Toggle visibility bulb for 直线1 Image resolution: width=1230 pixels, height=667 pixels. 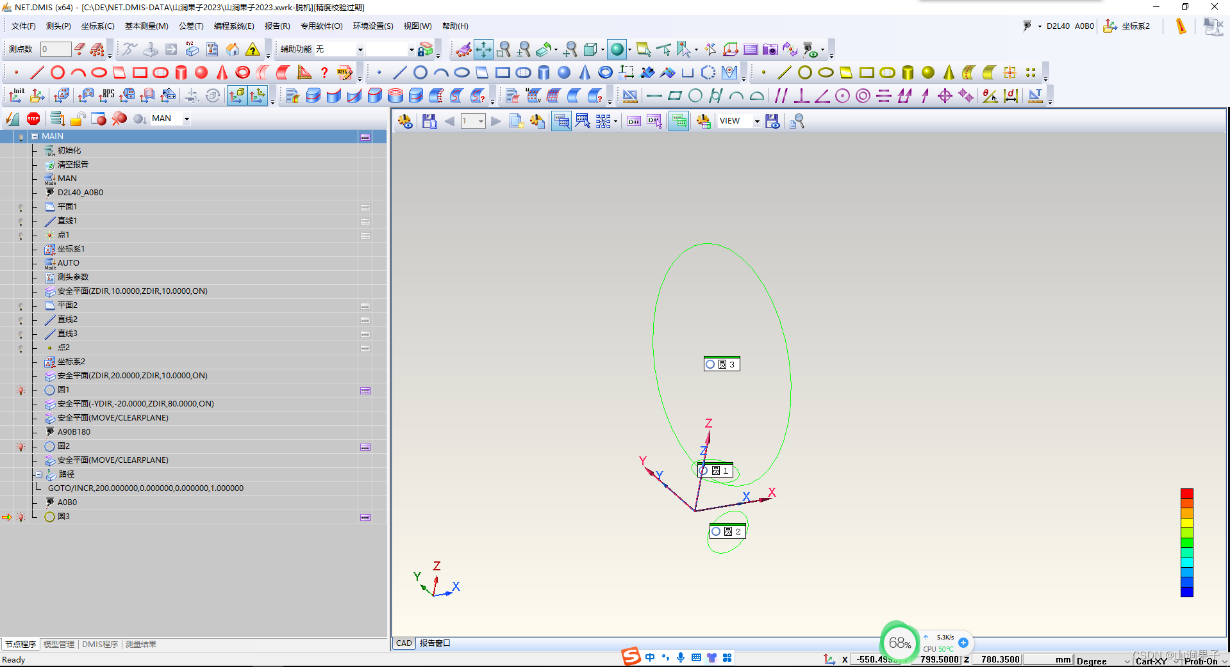21,221
